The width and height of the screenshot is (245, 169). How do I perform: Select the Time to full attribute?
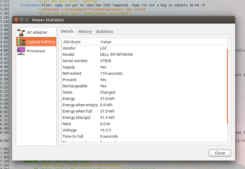tap(73, 136)
